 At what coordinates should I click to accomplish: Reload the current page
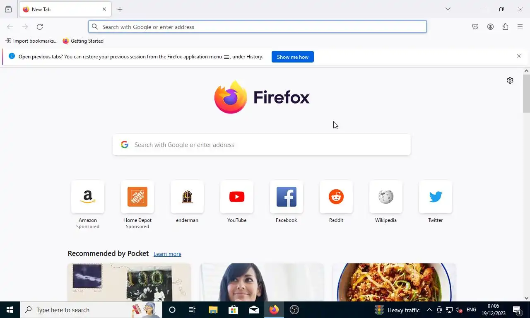(x=40, y=27)
